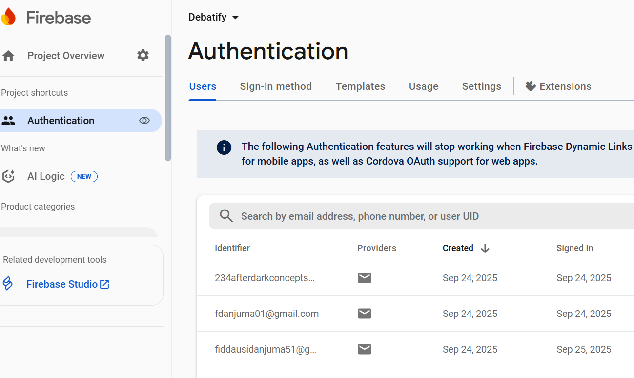Switch to the Sign-in method tab

(x=276, y=86)
